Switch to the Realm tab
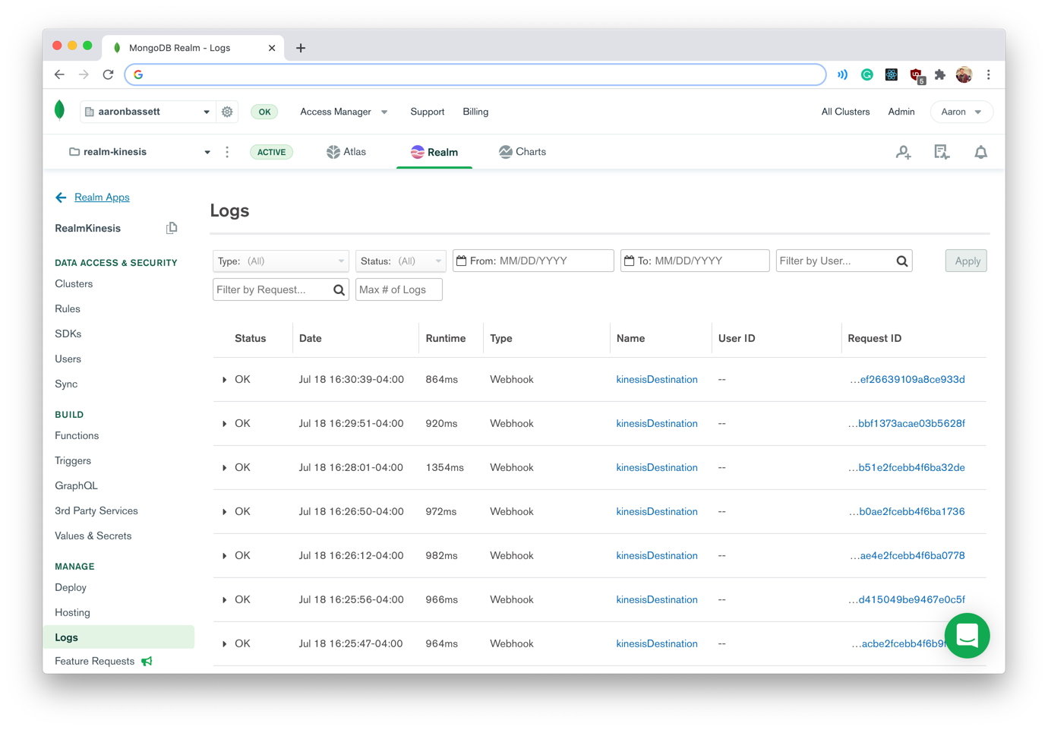1048x730 pixels. coord(434,152)
